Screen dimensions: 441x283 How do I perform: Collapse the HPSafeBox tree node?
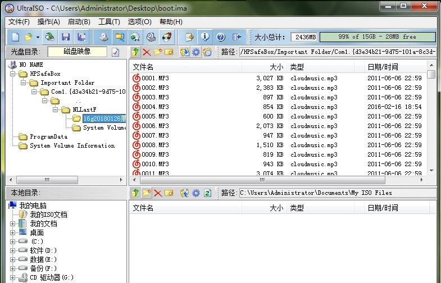tap(13, 74)
